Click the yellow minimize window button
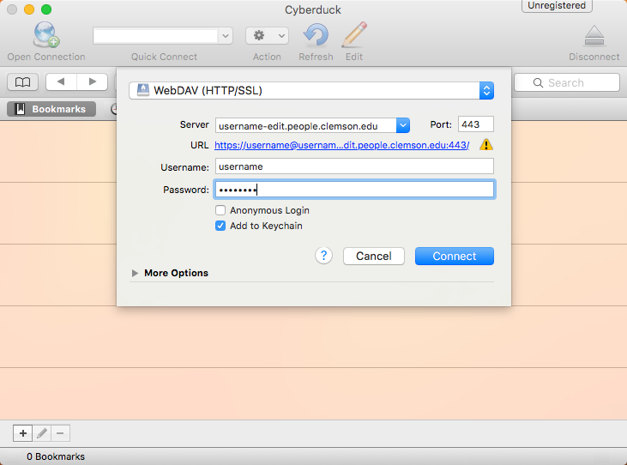Image resolution: width=627 pixels, height=465 pixels. point(29,9)
